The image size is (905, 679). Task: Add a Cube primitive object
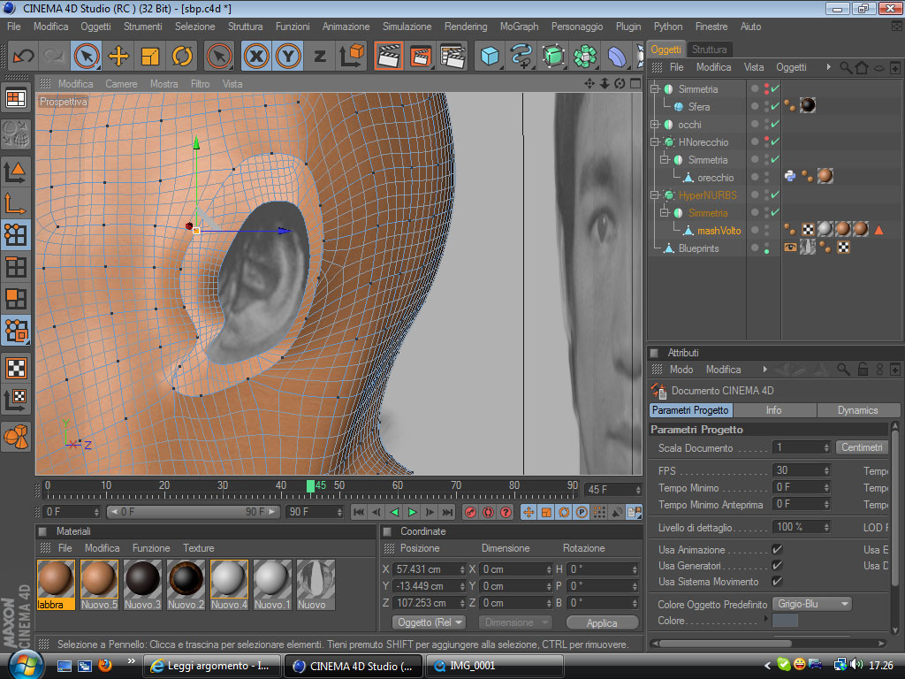(x=490, y=57)
